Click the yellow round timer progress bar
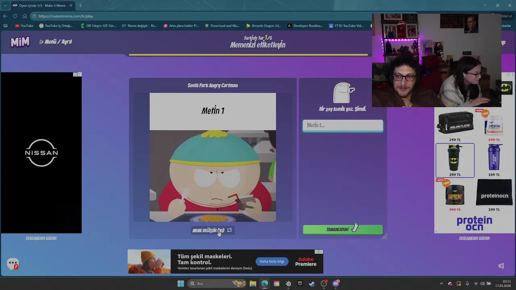 coord(248,55)
